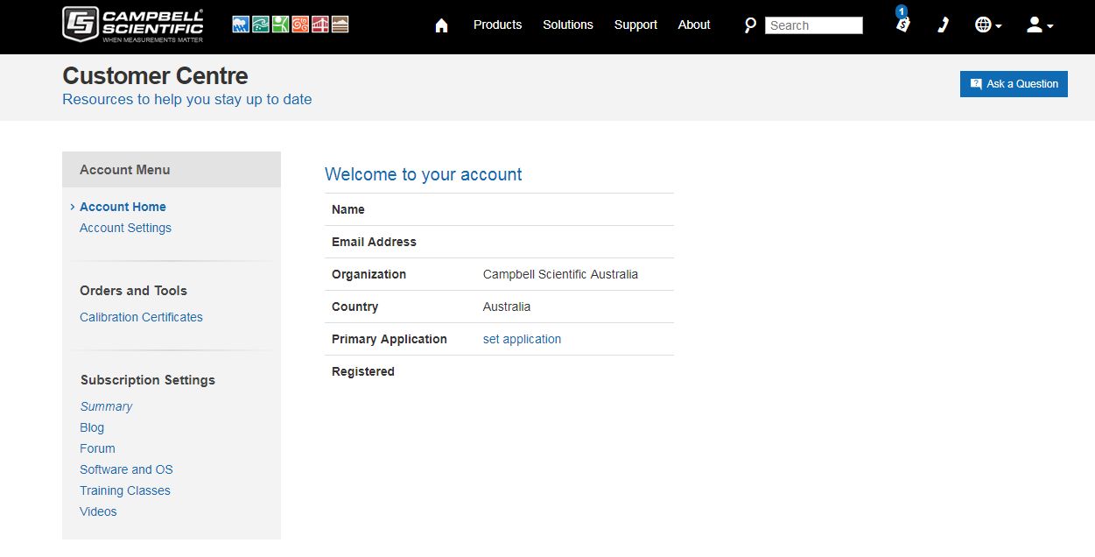Open Software and OS subscription link
1095x557 pixels.
126,469
